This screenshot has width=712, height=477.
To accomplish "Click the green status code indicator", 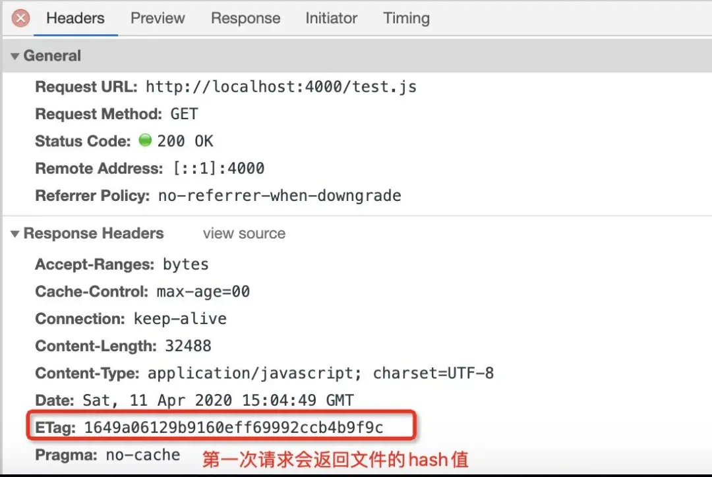I will click(x=145, y=140).
